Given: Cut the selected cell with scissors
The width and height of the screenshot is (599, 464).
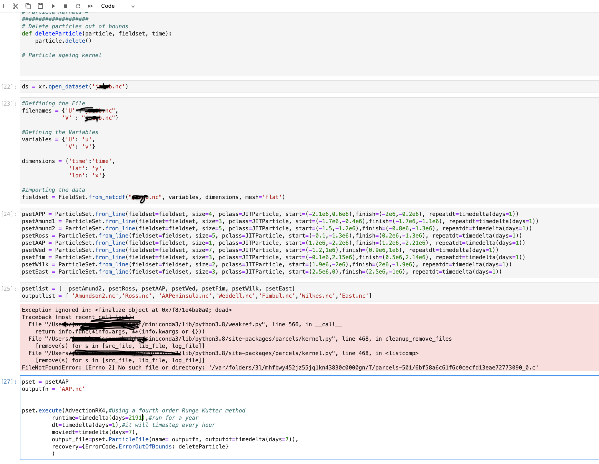Looking at the screenshot, I should [16, 6].
